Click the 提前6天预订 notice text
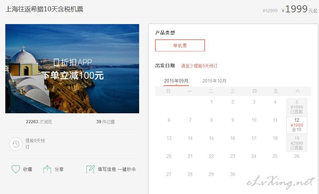The height and width of the screenshot is (194, 319). pyautogui.click(x=35, y=144)
